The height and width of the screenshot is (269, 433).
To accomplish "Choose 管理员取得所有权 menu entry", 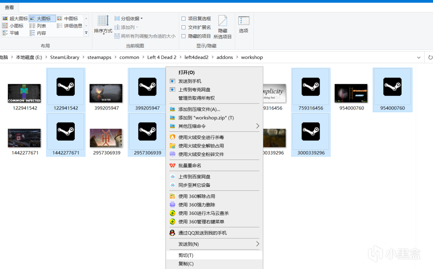I will 214,98.
